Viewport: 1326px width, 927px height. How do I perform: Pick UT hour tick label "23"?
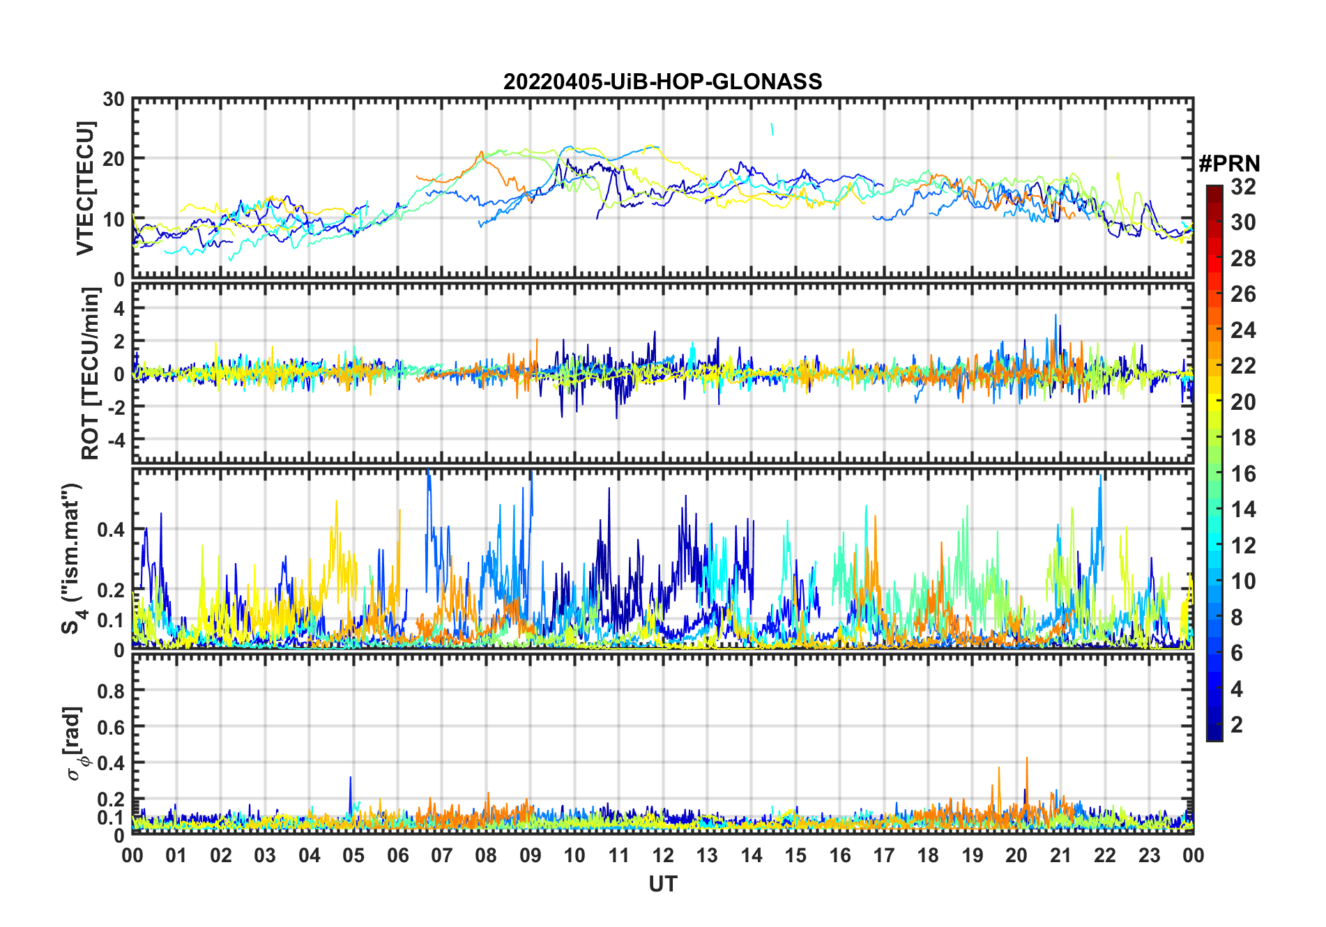[1149, 855]
